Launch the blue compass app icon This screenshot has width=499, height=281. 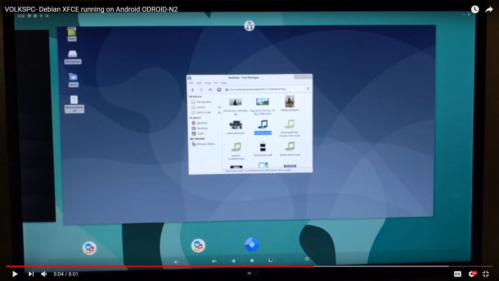252,244
